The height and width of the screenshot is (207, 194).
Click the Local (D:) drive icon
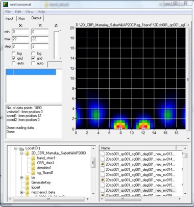click(x=21, y=149)
